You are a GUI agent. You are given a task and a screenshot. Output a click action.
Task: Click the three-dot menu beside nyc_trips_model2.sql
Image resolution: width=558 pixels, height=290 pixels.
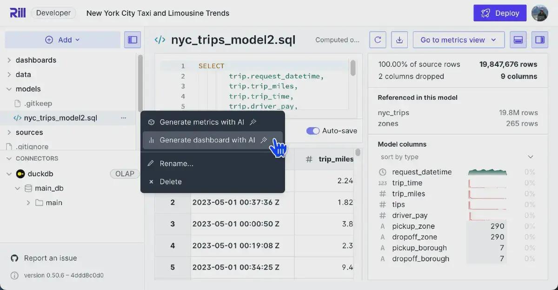[x=123, y=118]
